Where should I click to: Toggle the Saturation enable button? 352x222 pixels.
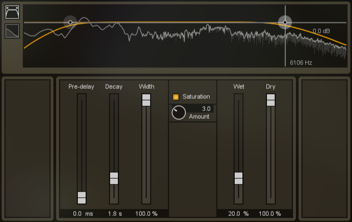click(176, 97)
